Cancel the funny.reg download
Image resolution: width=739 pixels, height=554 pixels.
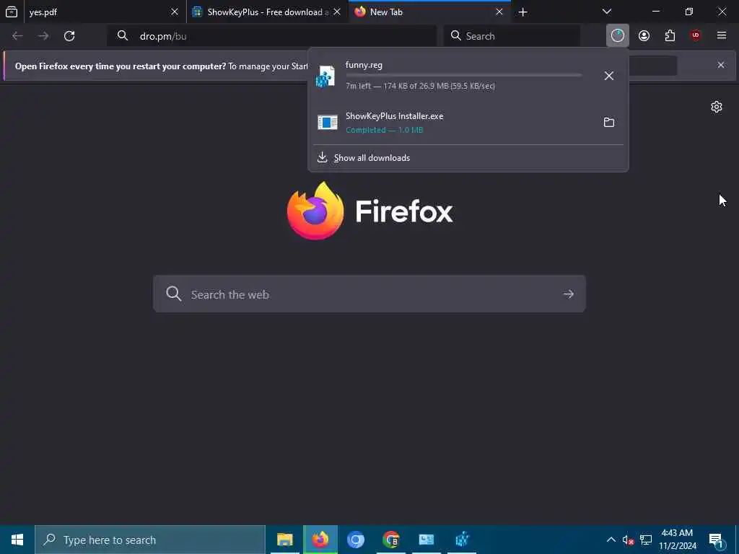(609, 76)
